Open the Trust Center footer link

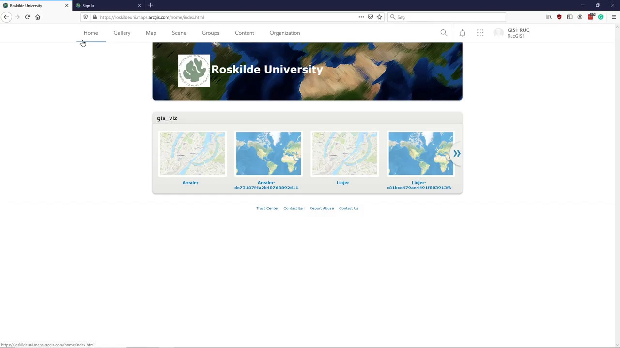(267, 208)
